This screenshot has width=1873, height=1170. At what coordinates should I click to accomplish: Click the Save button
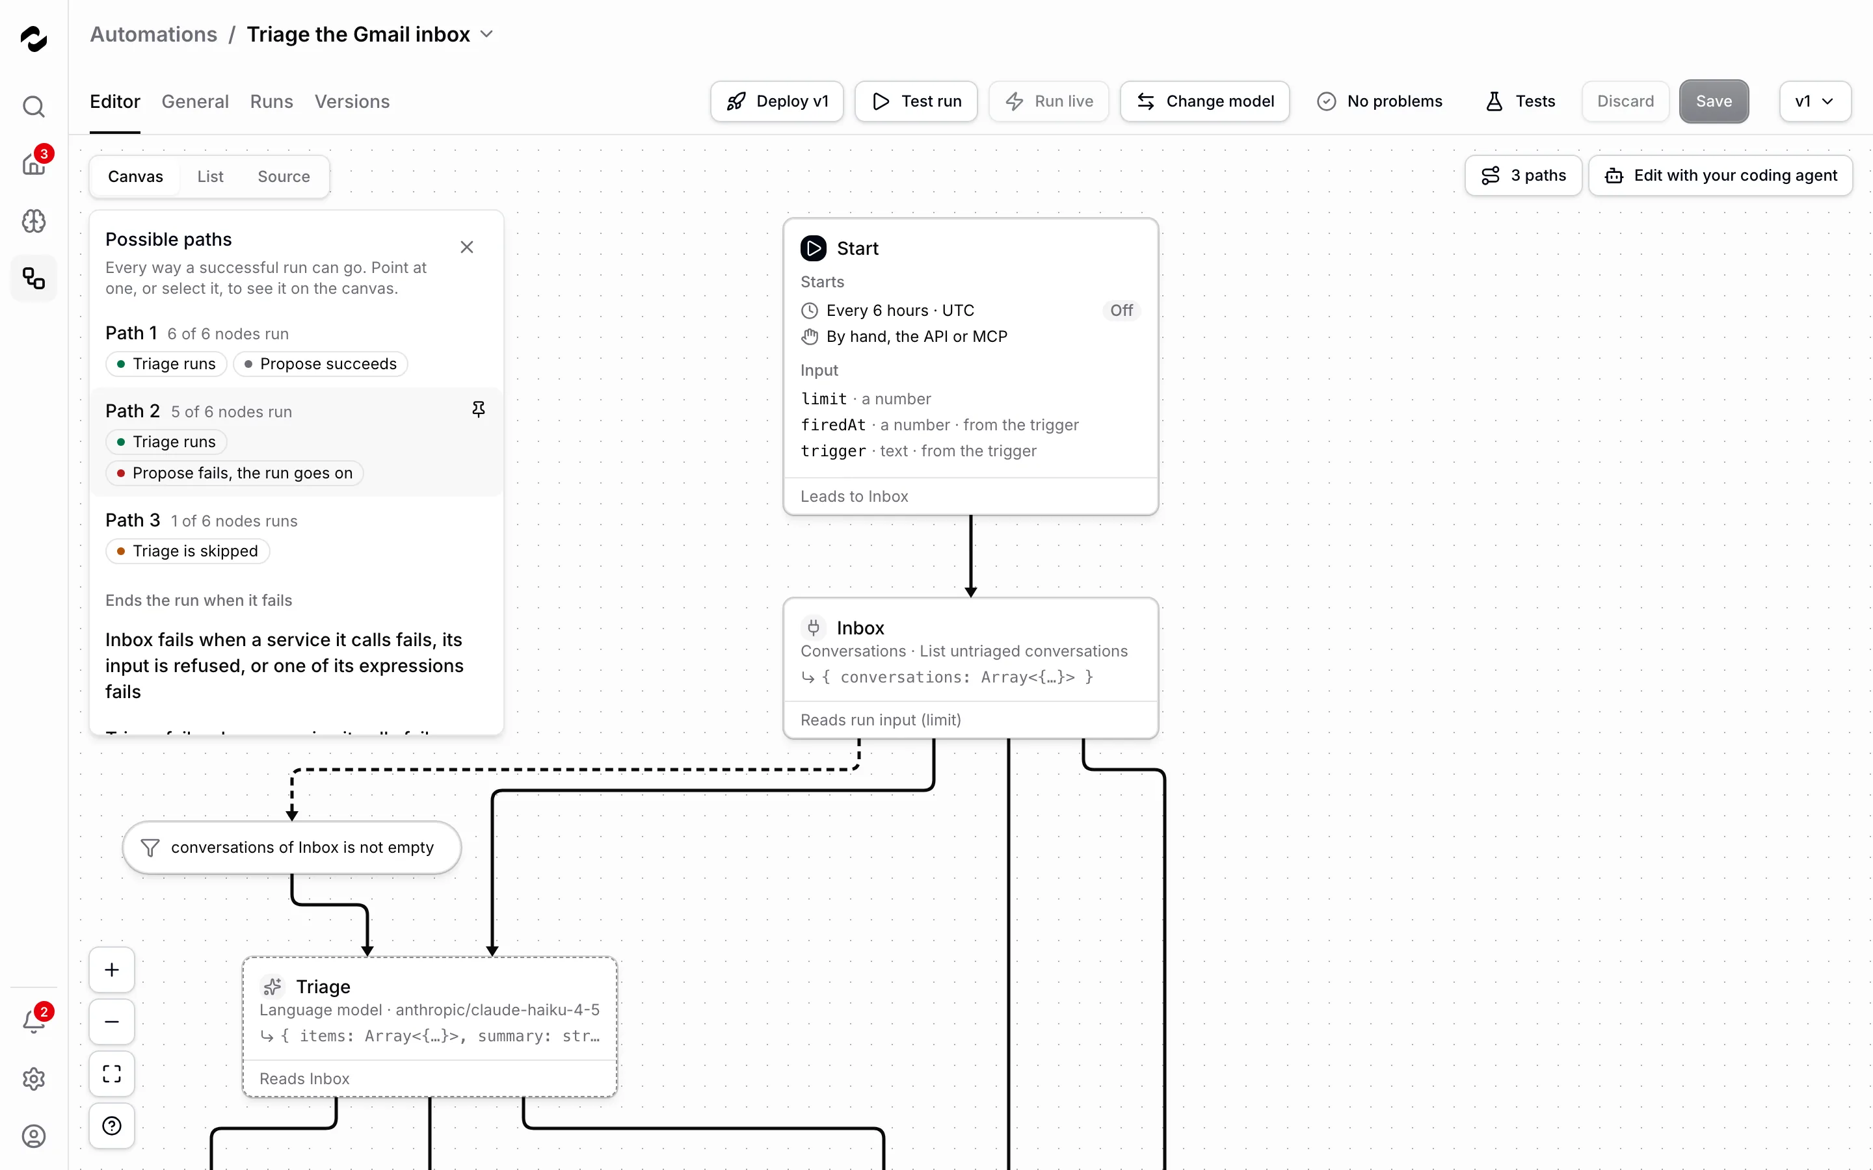coord(1714,101)
